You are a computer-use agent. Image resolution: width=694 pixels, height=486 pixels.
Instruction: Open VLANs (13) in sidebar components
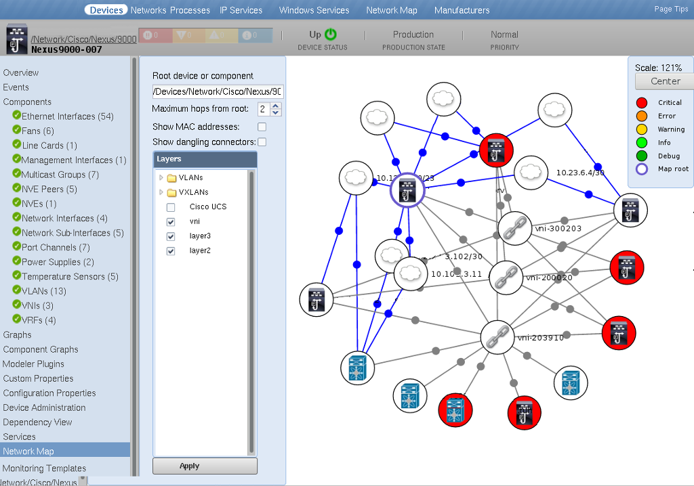44,291
